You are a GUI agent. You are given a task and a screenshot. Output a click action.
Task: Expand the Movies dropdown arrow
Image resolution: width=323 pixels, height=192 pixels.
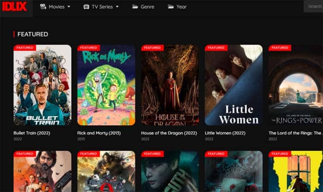pos(69,7)
